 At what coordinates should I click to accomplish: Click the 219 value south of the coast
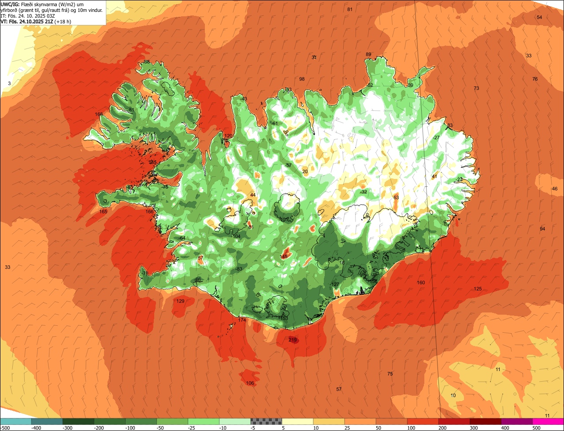(x=293, y=340)
